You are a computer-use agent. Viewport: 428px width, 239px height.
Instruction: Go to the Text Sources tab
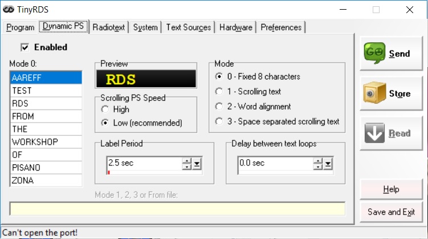point(188,27)
